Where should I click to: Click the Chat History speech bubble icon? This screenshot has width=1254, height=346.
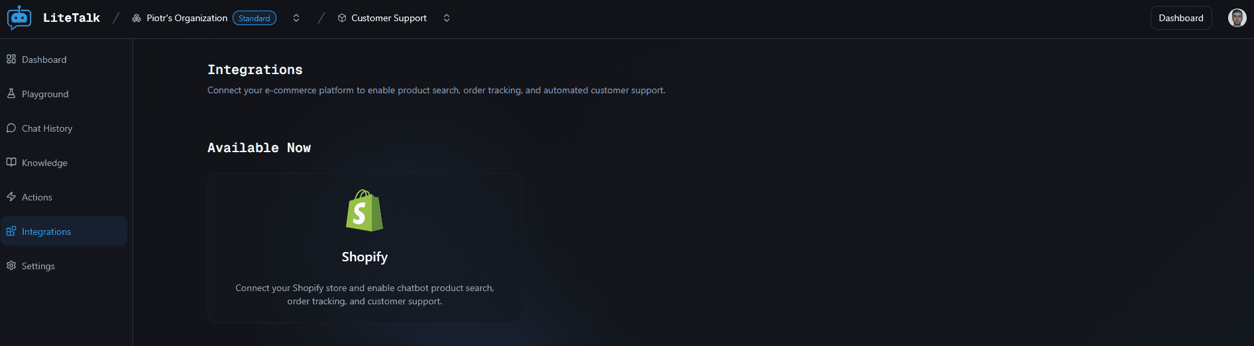tap(11, 128)
